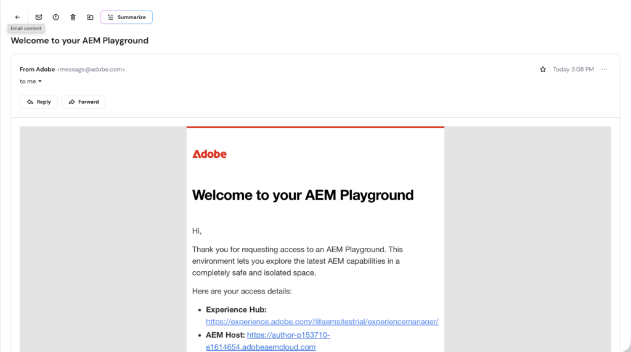Expand the "to me" recipient details

(31, 81)
